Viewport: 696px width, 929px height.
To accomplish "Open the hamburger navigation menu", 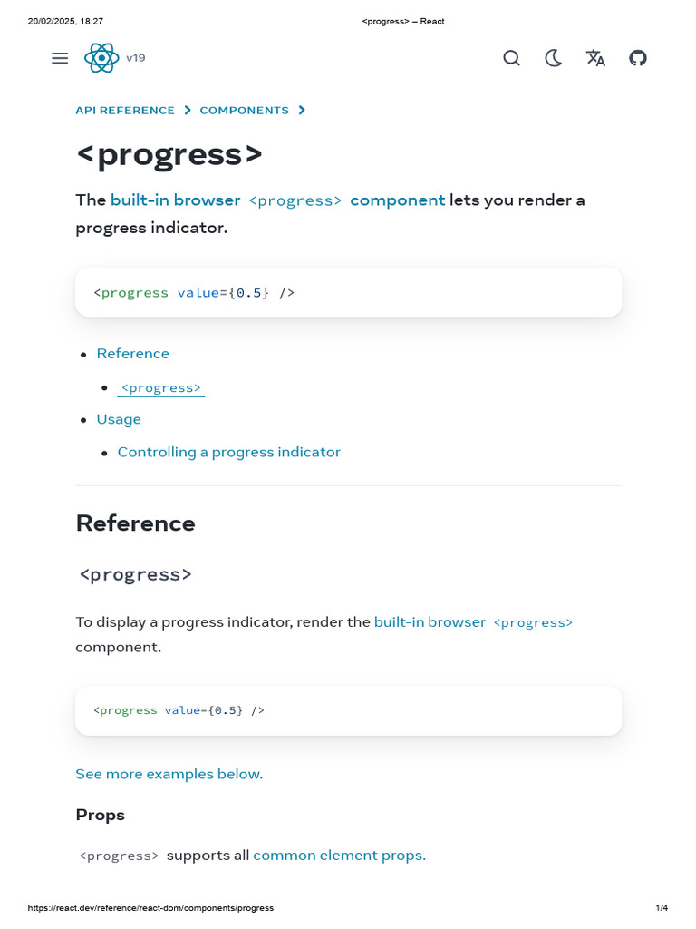I will pyautogui.click(x=60, y=58).
